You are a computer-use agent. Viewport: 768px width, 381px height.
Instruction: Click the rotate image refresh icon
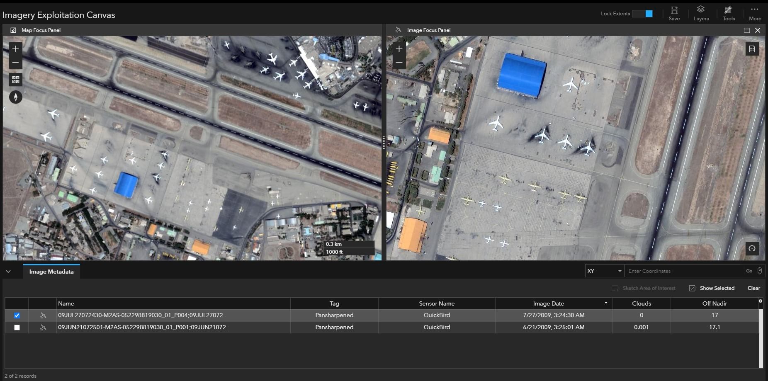coord(752,249)
